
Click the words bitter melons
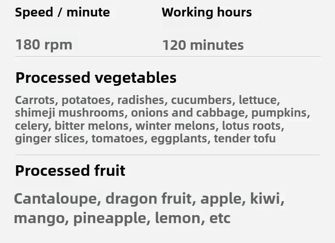click(x=92, y=126)
